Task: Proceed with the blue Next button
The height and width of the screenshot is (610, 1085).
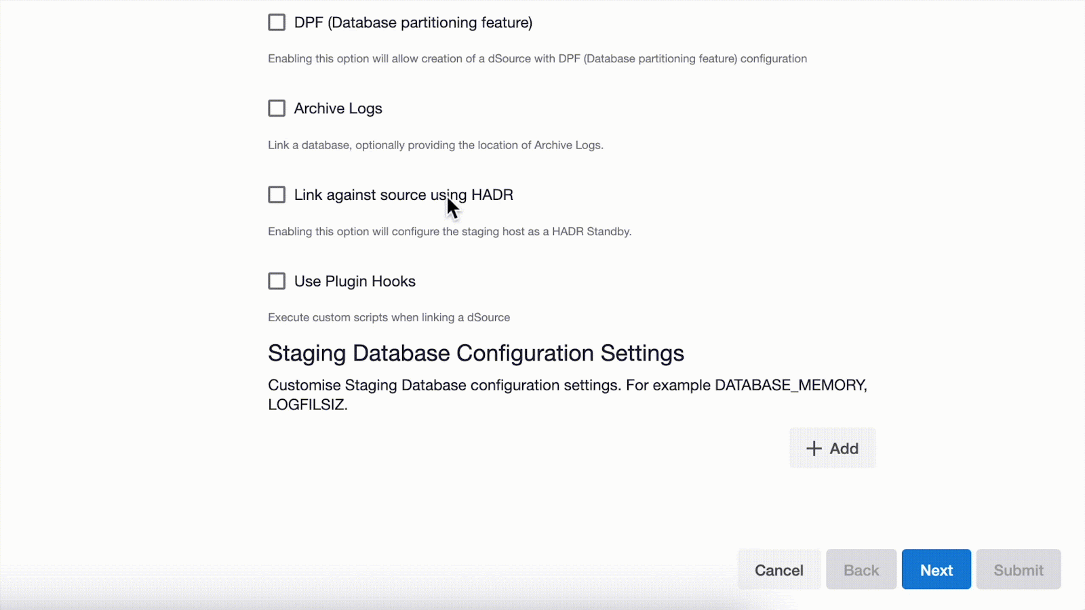Action: [936, 570]
